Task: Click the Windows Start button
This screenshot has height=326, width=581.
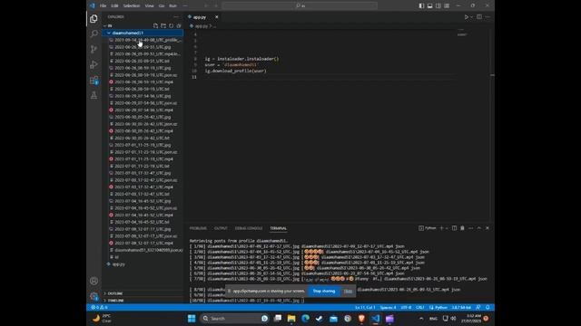Action: click(192, 318)
